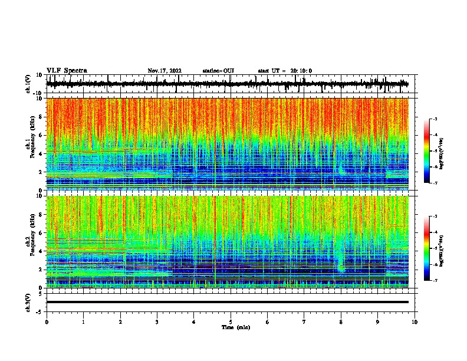
Task: Click the ch.1 spectrogram color scale bar
Action: coord(426,151)
